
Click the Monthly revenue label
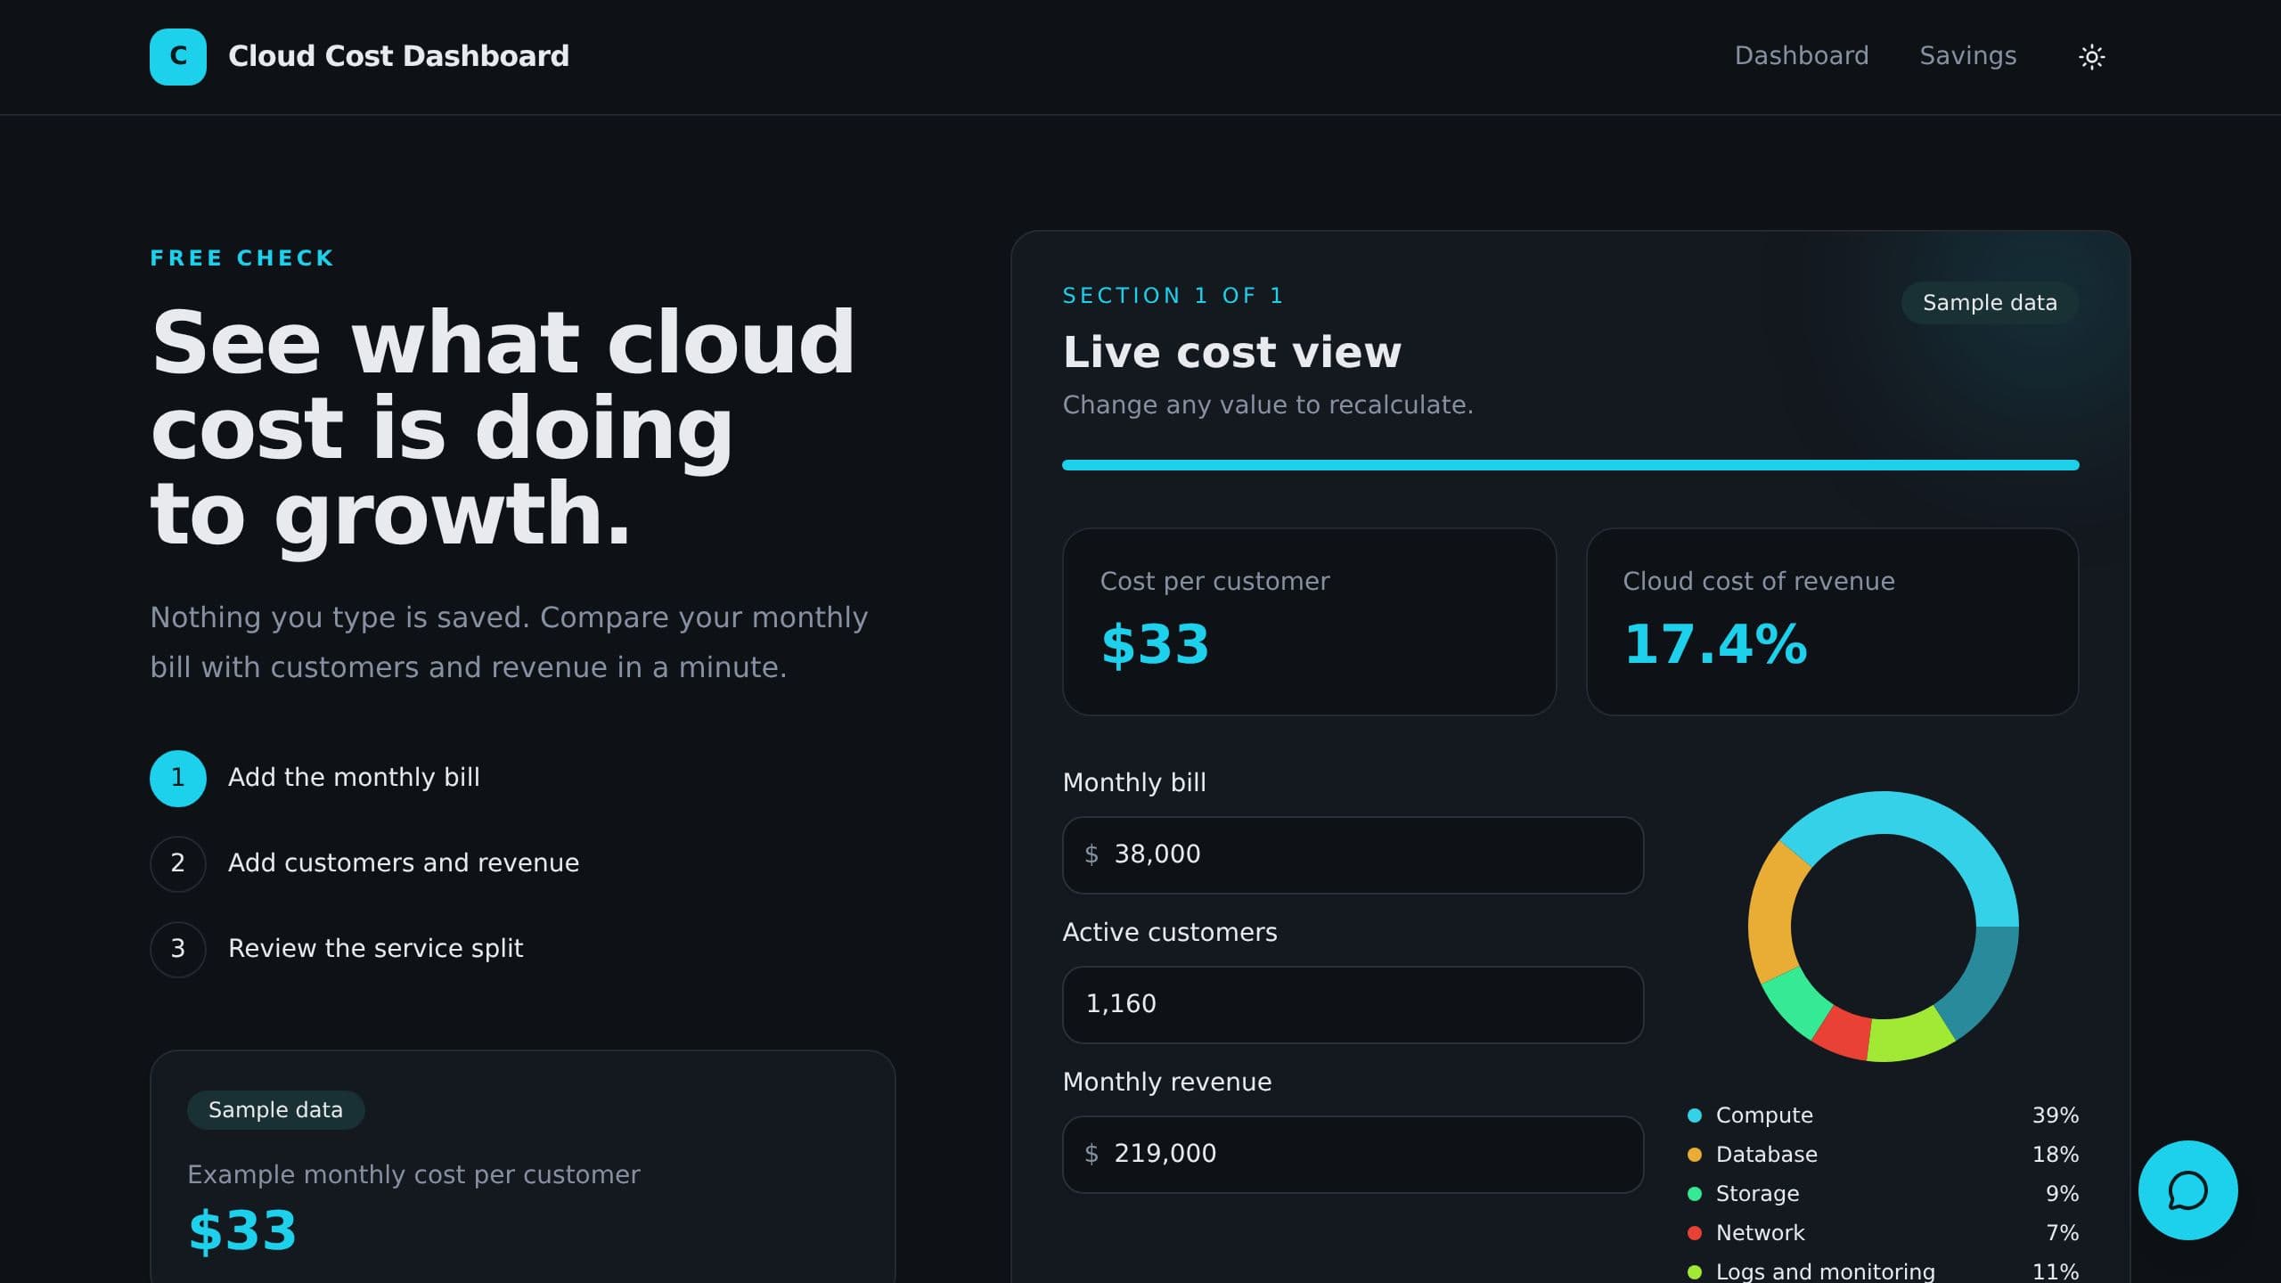pos(1167,1083)
